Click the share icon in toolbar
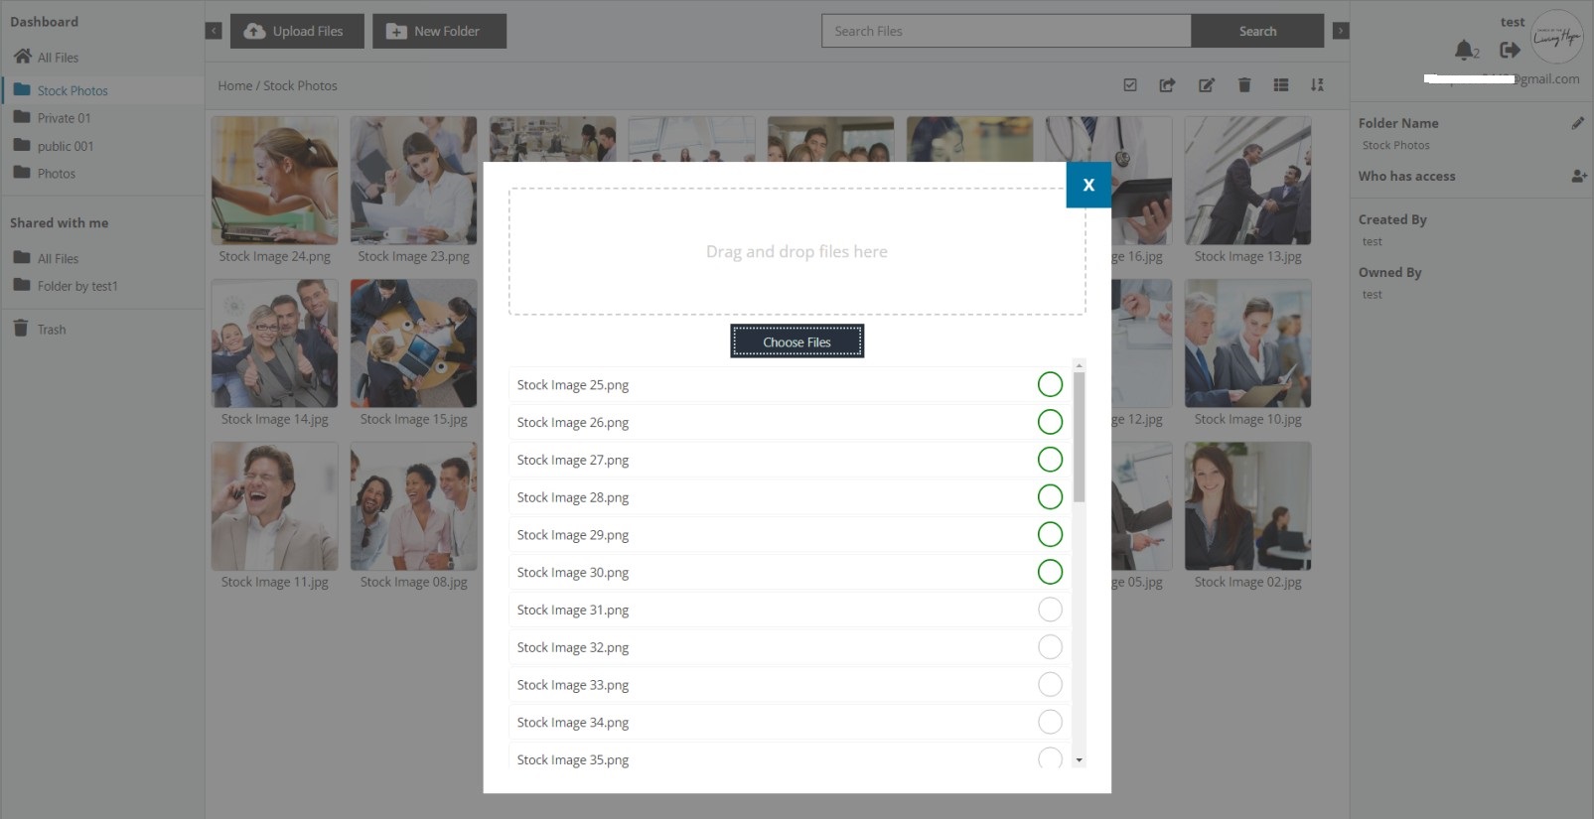 [x=1167, y=85]
